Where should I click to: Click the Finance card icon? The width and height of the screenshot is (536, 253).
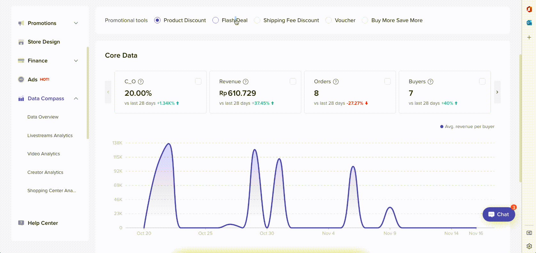tap(21, 61)
